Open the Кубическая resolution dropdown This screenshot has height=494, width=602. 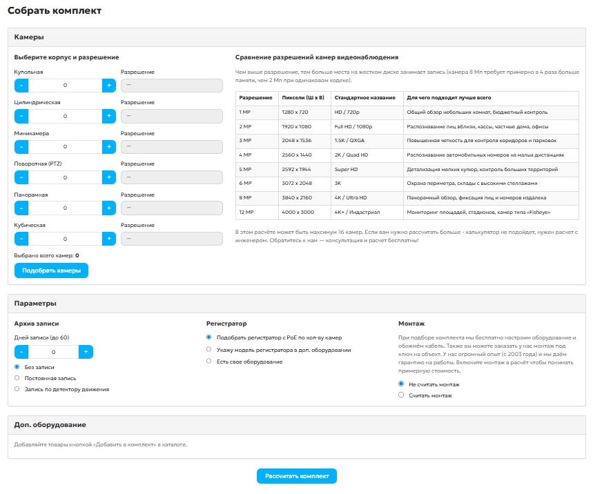tap(172, 239)
